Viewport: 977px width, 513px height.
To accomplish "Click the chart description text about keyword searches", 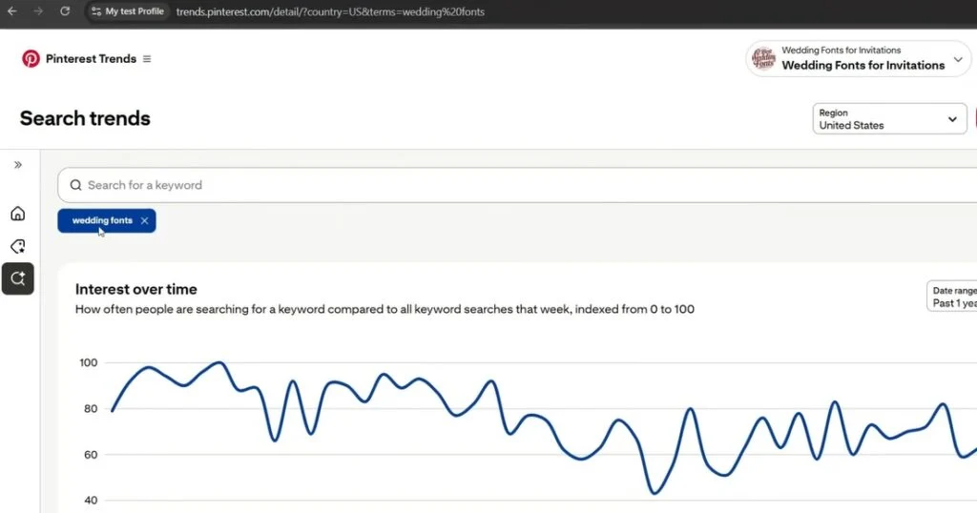I will [x=385, y=309].
